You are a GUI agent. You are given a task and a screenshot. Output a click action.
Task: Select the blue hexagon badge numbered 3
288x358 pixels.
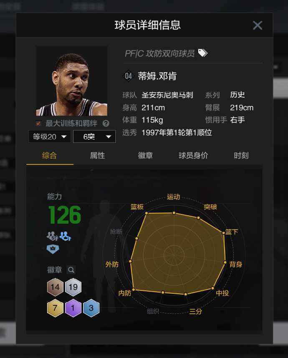91,308
